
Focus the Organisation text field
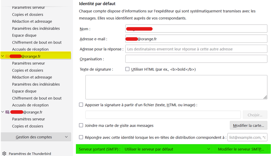pyautogui.click(x=196, y=59)
